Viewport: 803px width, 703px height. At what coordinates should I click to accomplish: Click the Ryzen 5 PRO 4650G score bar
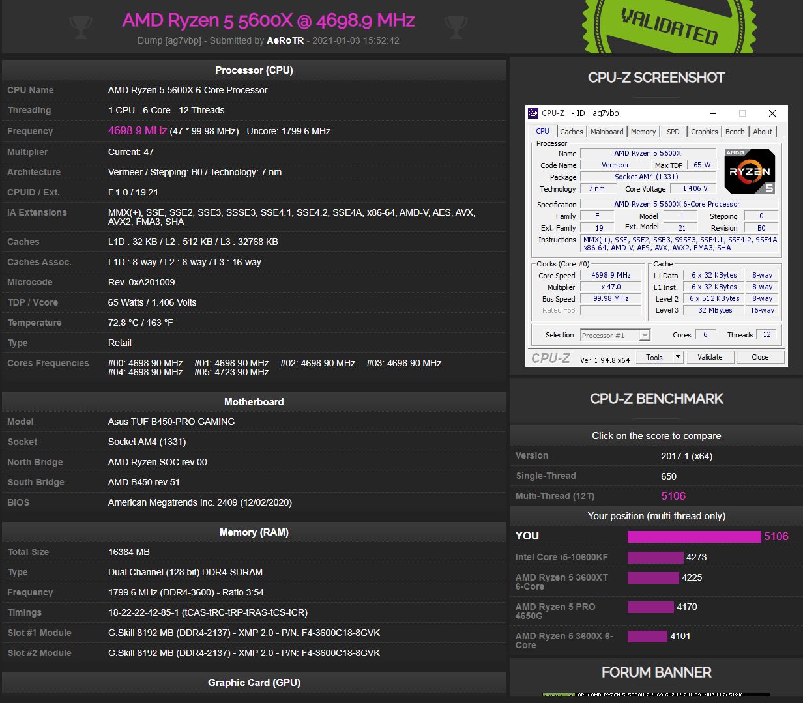(650, 607)
